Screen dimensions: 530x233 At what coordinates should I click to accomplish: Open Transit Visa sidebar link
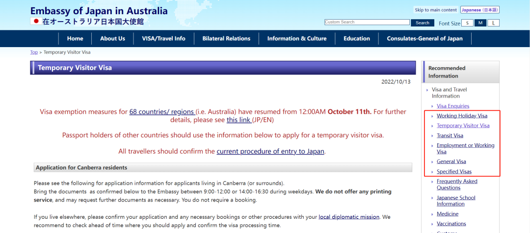point(450,136)
